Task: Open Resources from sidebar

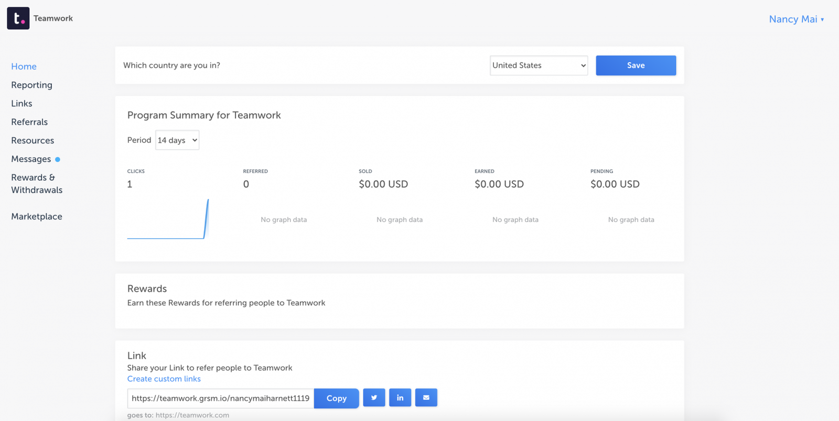Action: (x=33, y=140)
